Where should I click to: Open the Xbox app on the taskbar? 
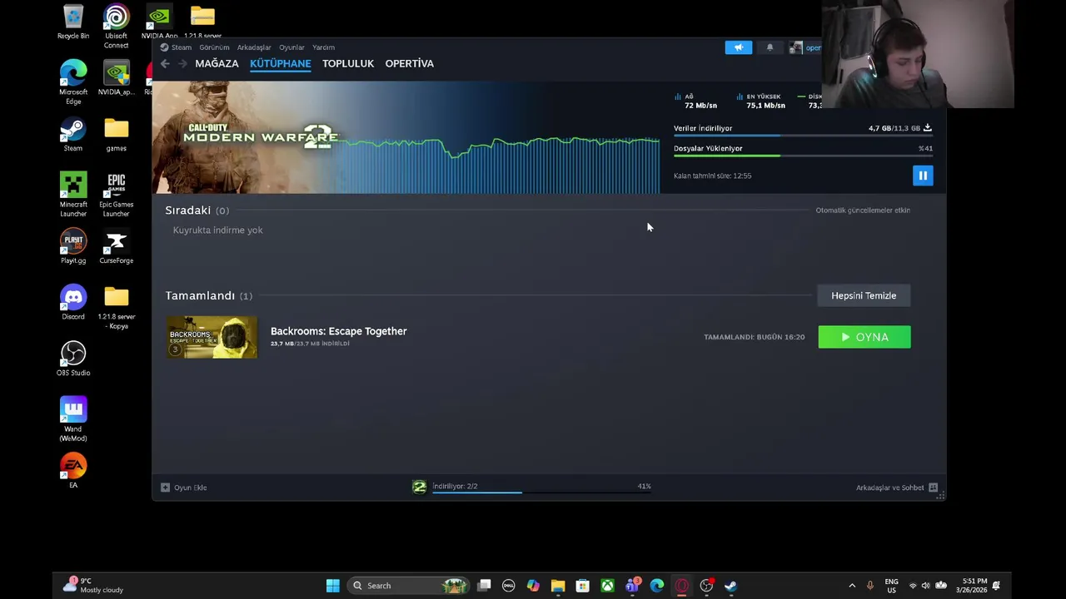coord(607,586)
